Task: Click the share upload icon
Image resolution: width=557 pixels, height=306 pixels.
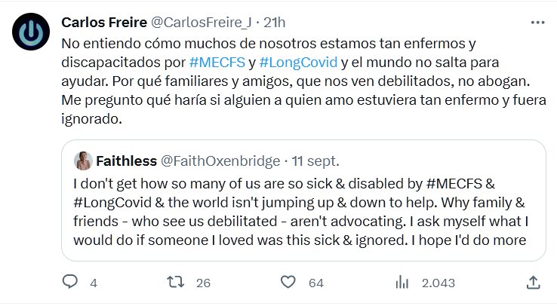Action: click(x=533, y=283)
